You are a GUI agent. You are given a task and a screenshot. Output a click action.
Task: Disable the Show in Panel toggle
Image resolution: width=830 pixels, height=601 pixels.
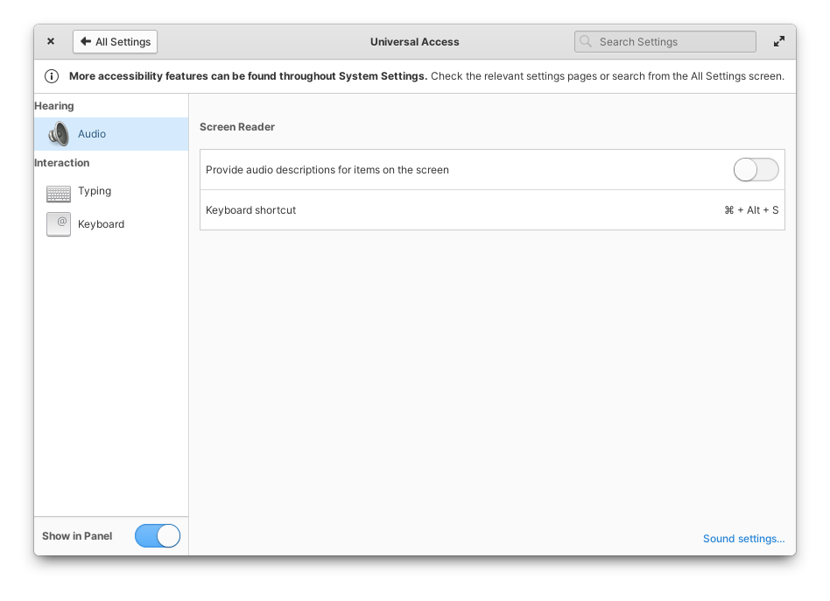[x=157, y=535]
